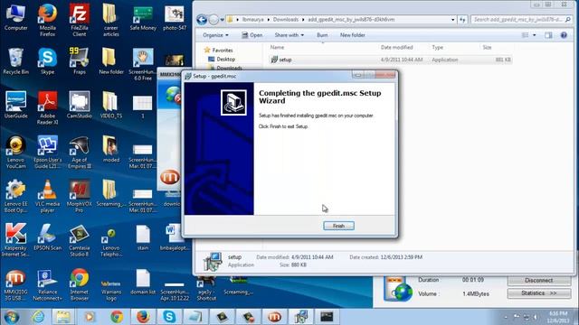Open the VIDEO_TS folder on desktop
Viewport: 579px width, 325px height.
pyautogui.click(x=110, y=105)
